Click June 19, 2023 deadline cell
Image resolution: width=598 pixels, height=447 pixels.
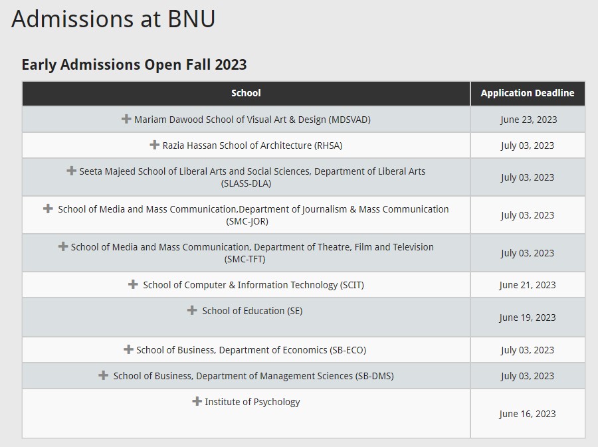click(528, 317)
